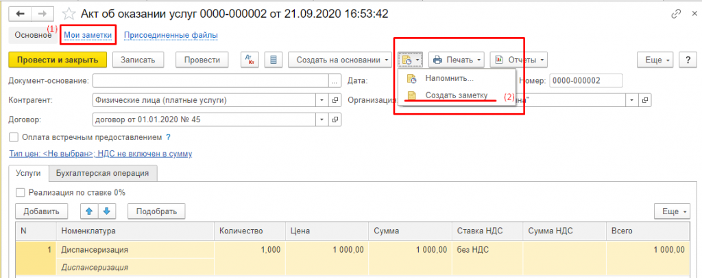Expand the Контрагент field dropdown arrow

(323, 100)
